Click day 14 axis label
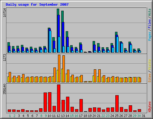Screen dimensions: 153x119 (x=67, y=116)
